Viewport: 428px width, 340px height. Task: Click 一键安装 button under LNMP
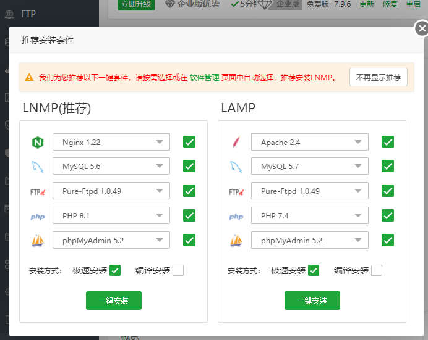tap(114, 301)
